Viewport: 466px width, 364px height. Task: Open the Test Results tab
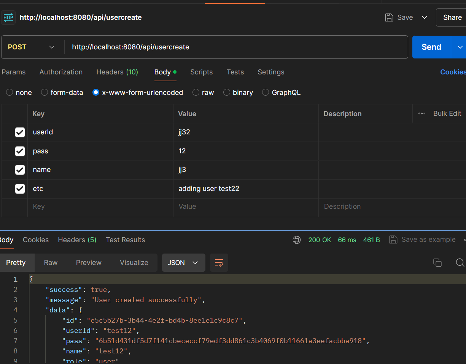[x=126, y=240]
